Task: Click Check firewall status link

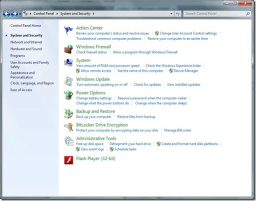Action: [91, 52]
